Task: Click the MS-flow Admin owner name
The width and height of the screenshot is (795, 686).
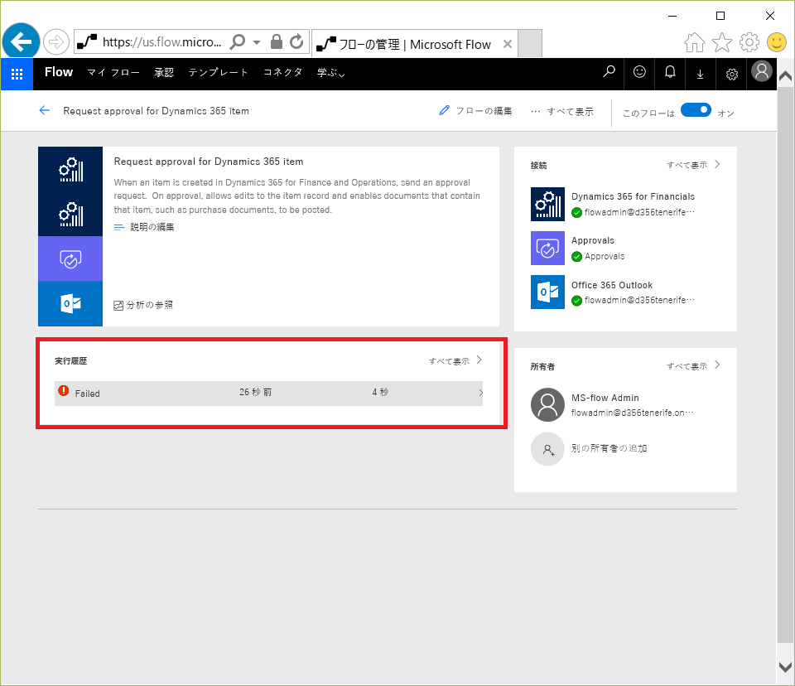Action: [x=605, y=398]
